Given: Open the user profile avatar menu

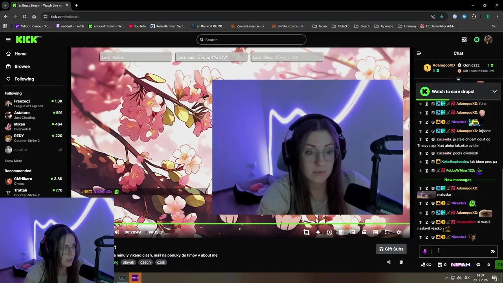Looking at the screenshot, I should point(488,40).
